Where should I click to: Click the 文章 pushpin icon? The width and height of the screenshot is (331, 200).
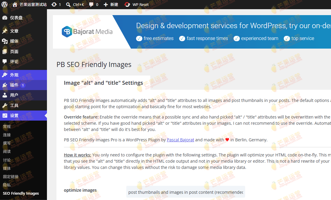pos(5,31)
